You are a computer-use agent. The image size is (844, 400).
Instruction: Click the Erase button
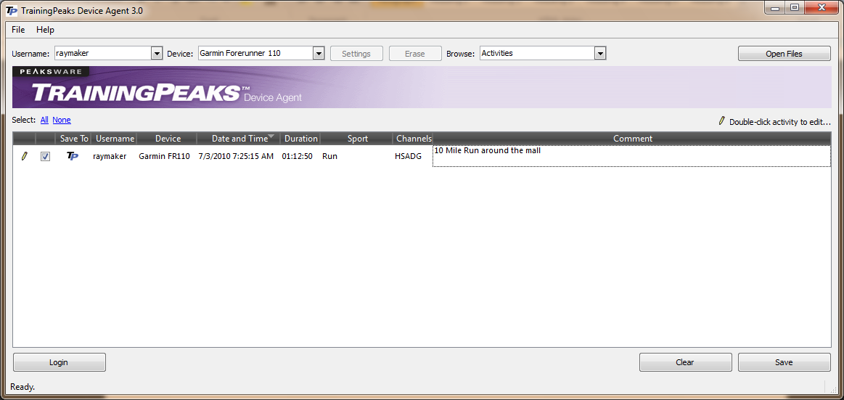[415, 53]
